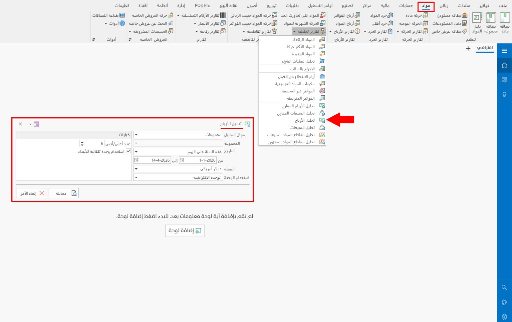
Task: Switch to the حسابات ribbon tab
Action: pyautogui.click(x=406, y=6)
